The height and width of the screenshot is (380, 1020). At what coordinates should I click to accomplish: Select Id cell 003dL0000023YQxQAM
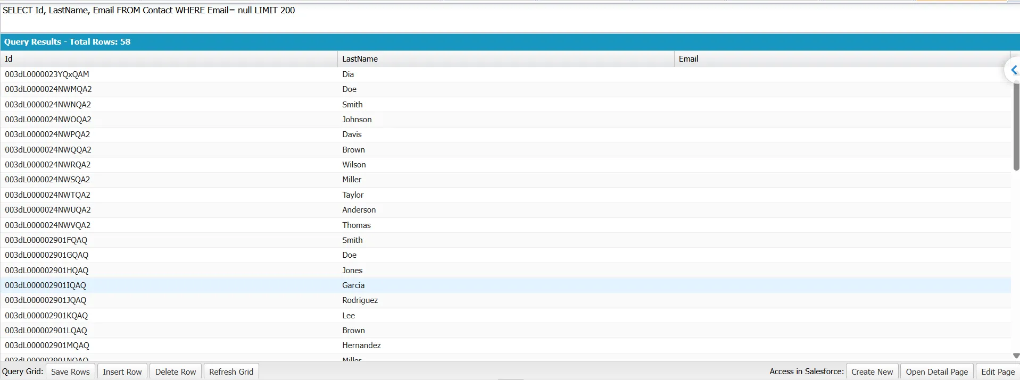click(169, 74)
